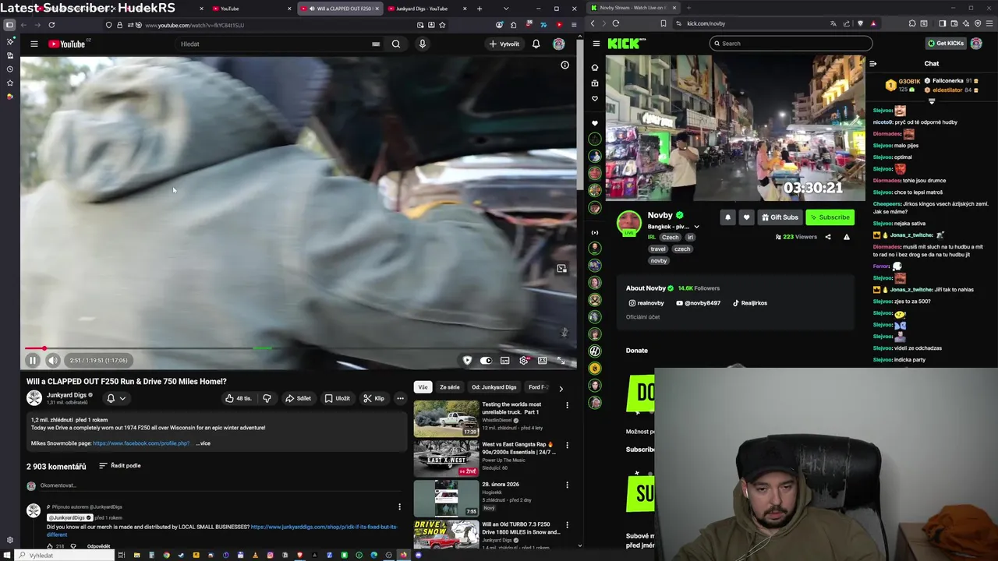Switch to Junkyard Digs - YouTube browser tab
The height and width of the screenshot is (561, 998).
click(427, 9)
